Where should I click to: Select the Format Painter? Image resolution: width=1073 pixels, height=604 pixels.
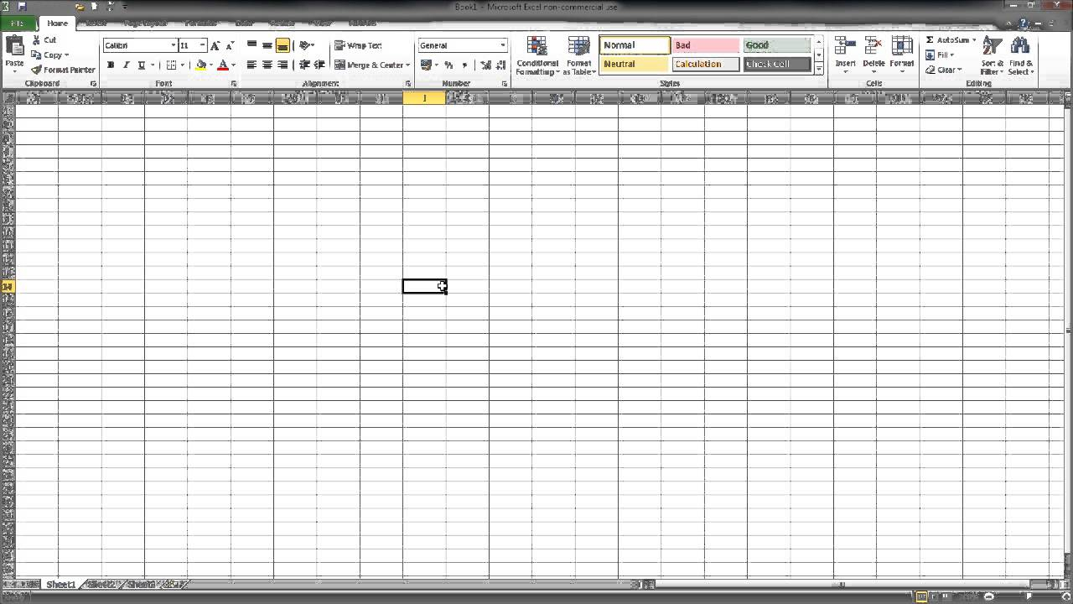click(63, 70)
